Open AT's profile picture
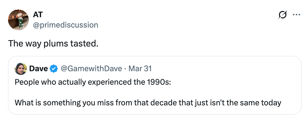The width and height of the screenshot is (308, 120). coord(18,20)
